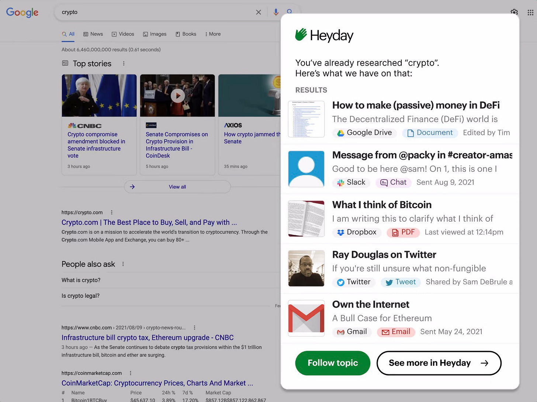Image resolution: width=537 pixels, height=402 pixels.
Task: Click the Email type tag
Action: pos(396,332)
